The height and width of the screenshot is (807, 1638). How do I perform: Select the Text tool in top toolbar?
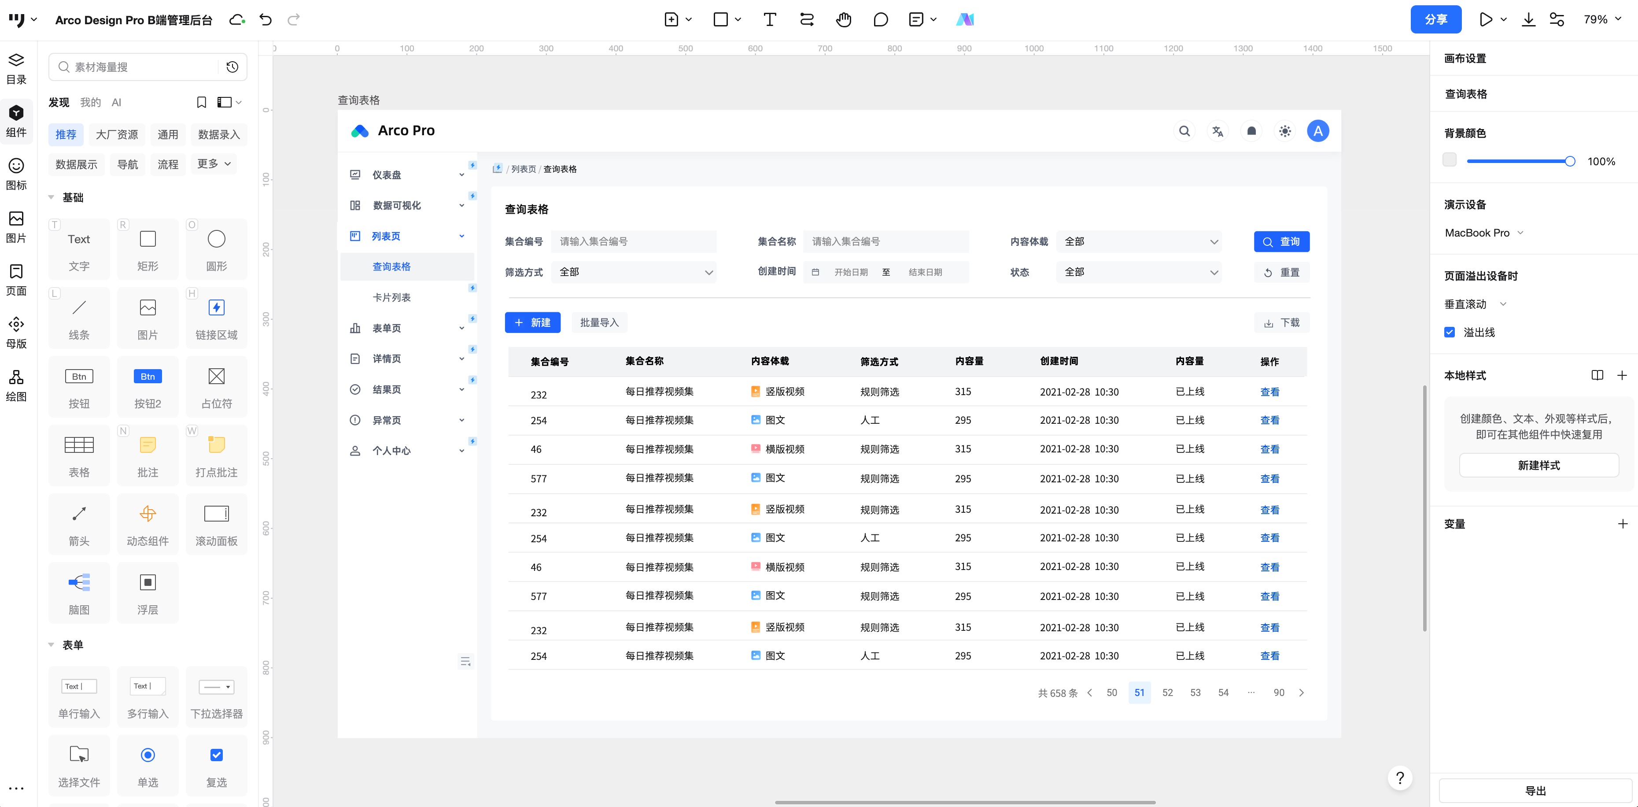coord(769,20)
